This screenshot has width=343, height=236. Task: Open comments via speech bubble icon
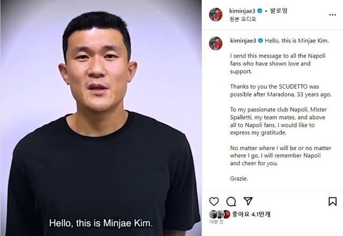[231, 202]
